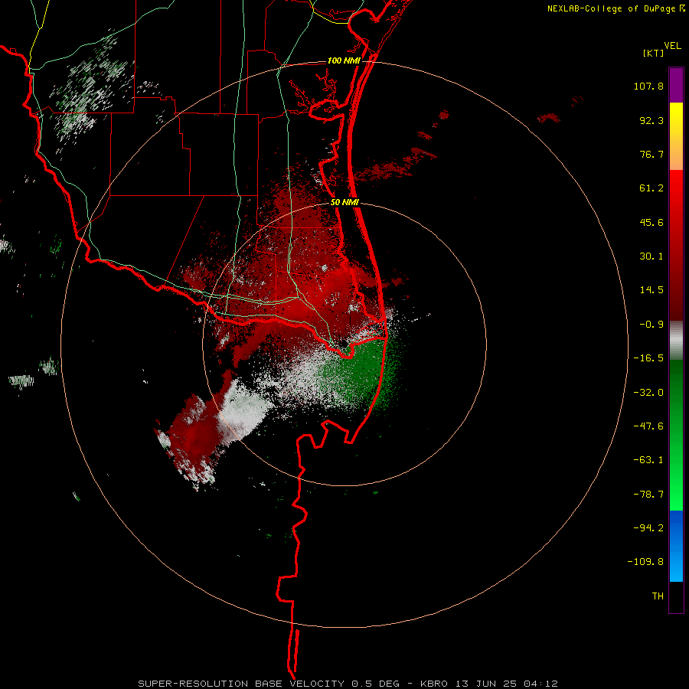
Task: Select the -47.6 velocity scale label
Action: click(648, 426)
